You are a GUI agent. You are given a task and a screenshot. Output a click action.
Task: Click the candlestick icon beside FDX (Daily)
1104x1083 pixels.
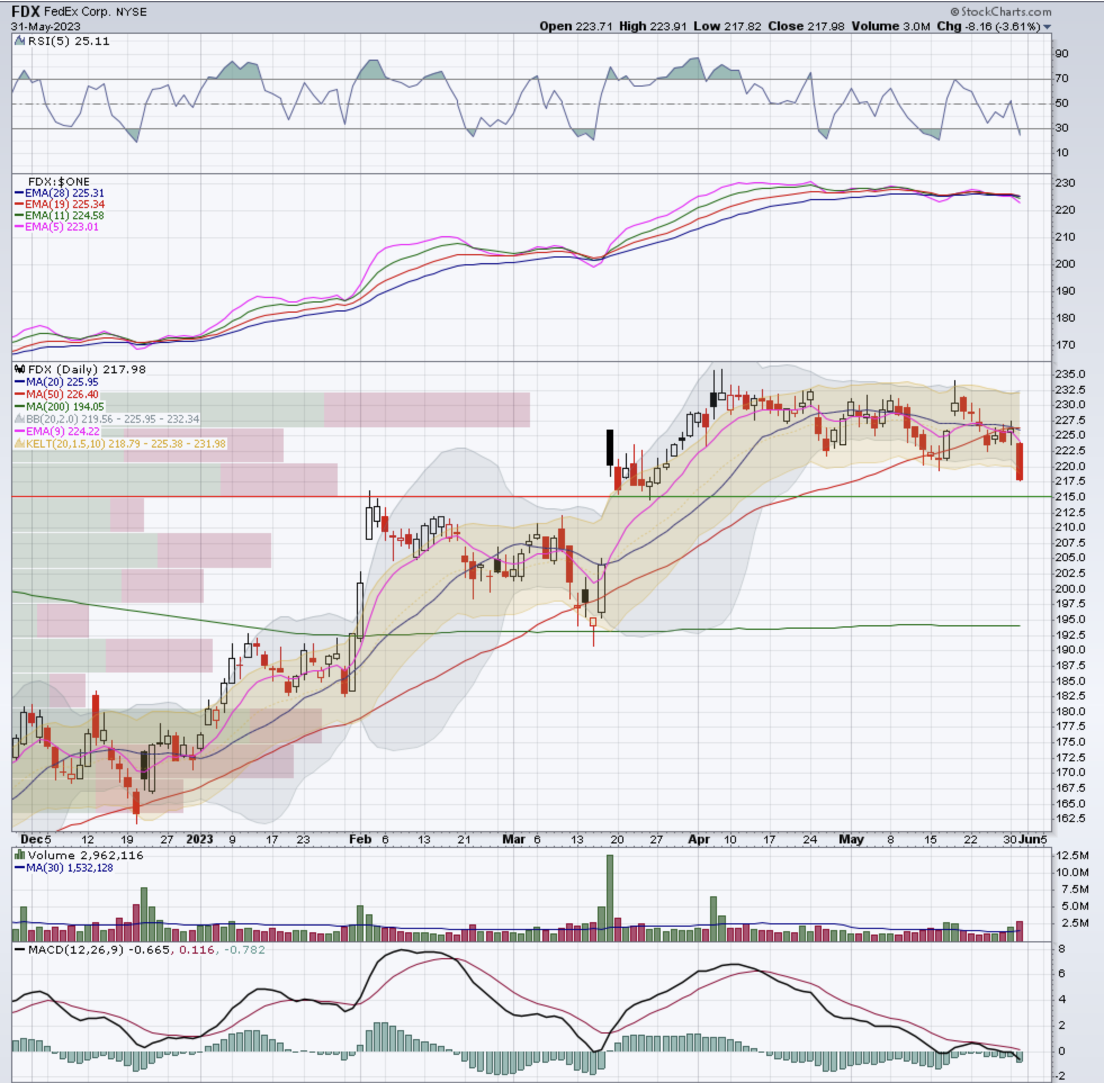point(19,369)
